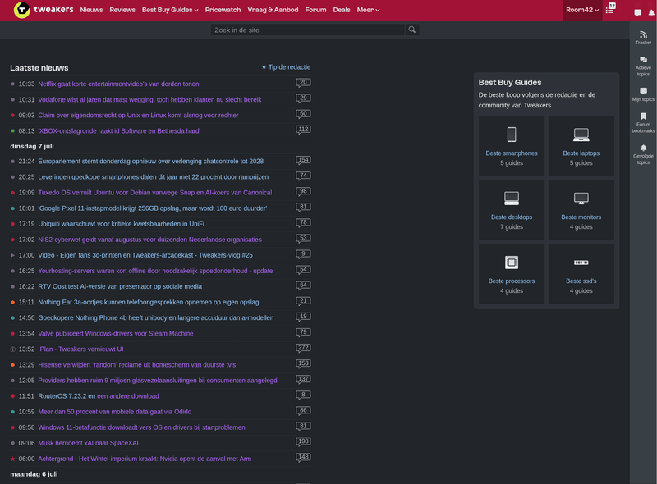Expand the Meer dropdown menu
The width and height of the screenshot is (657, 484).
pos(368,10)
